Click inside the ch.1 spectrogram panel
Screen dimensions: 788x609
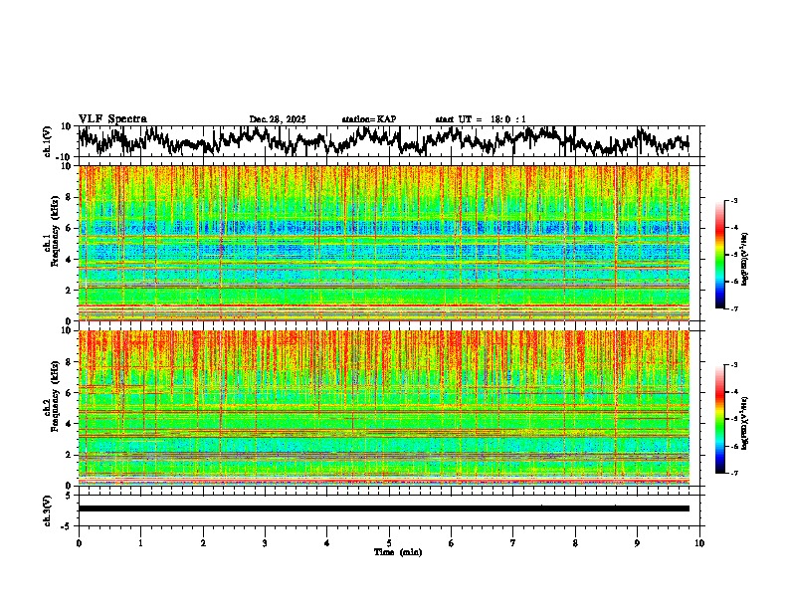tap(384, 243)
